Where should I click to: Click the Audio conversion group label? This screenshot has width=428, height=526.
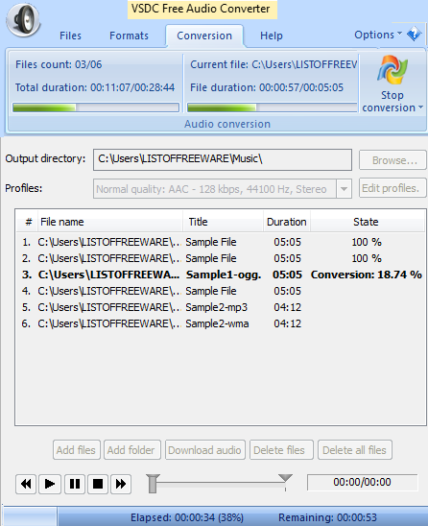pos(227,124)
